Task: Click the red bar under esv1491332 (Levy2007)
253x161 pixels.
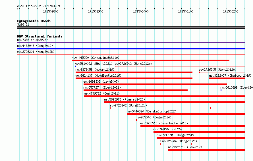Action: point(155,84)
